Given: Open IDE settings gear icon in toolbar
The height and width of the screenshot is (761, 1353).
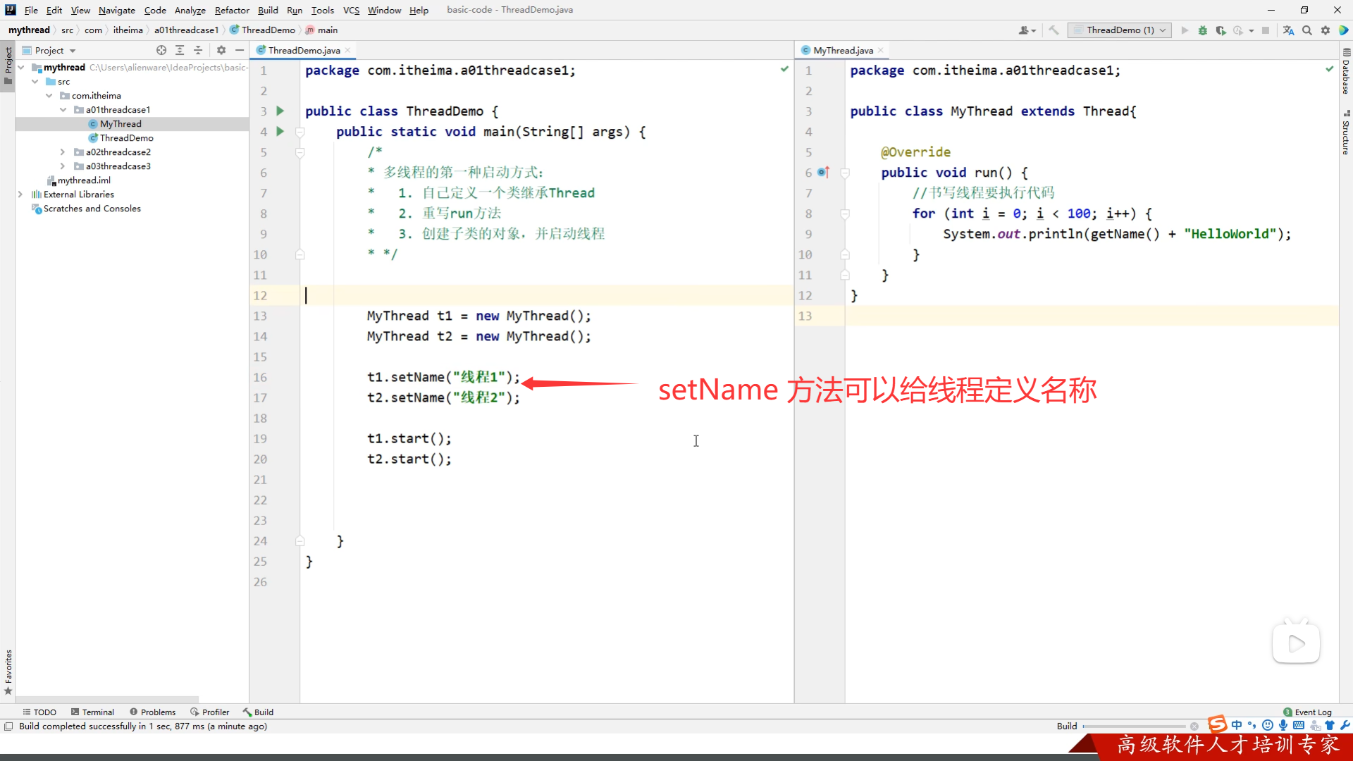Looking at the screenshot, I should pyautogui.click(x=1326, y=30).
